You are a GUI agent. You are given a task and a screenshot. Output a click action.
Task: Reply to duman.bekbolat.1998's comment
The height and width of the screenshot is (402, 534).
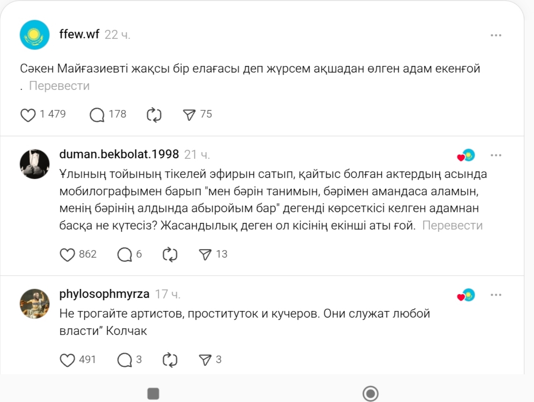point(125,254)
